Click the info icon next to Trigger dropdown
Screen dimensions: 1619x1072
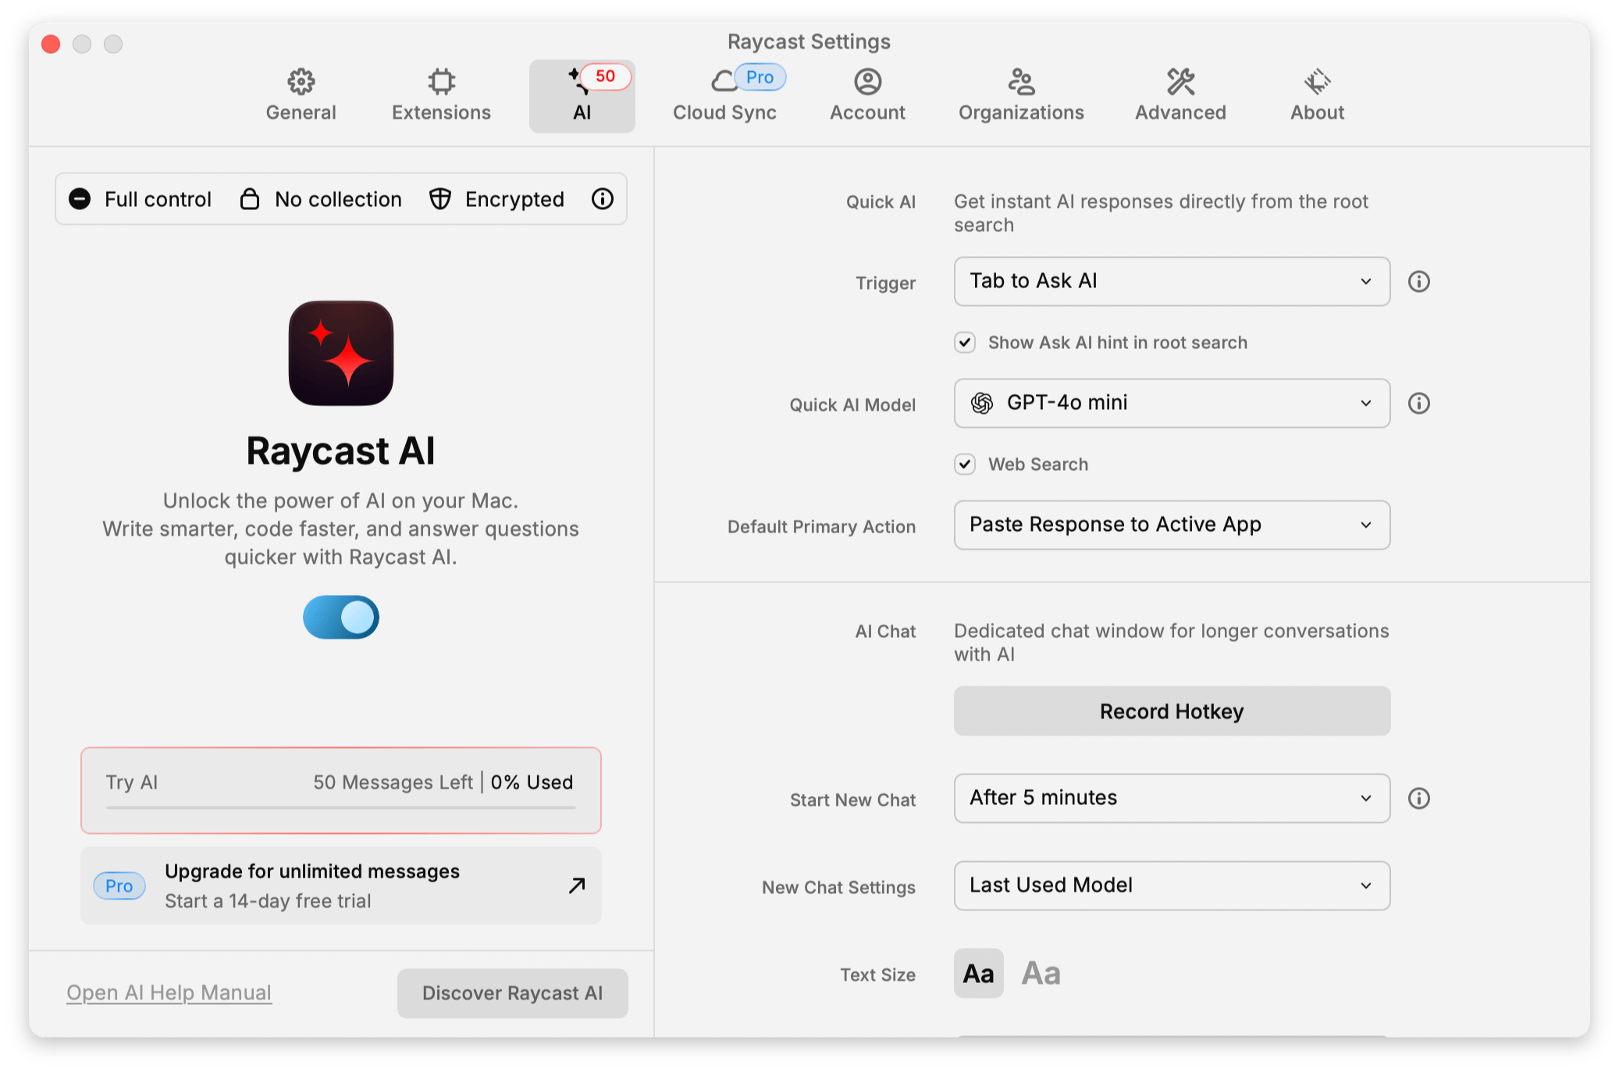pyautogui.click(x=1418, y=282)
